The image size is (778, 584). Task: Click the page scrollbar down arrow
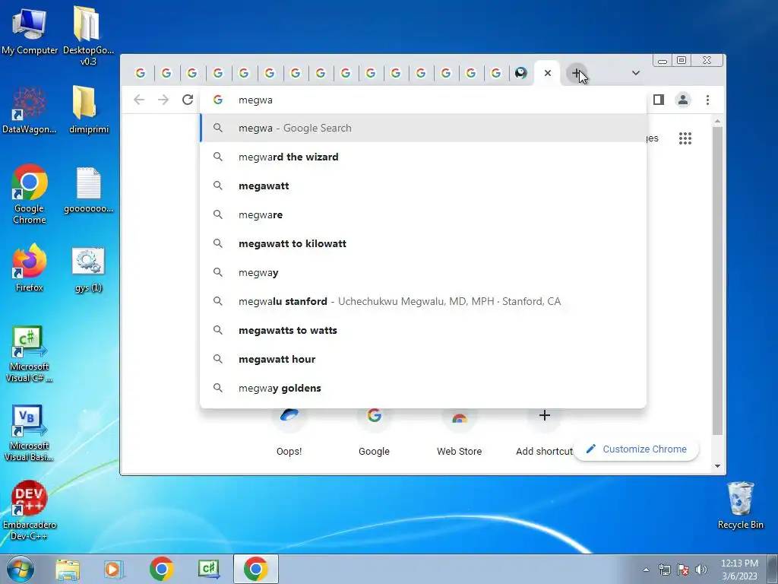717,466
